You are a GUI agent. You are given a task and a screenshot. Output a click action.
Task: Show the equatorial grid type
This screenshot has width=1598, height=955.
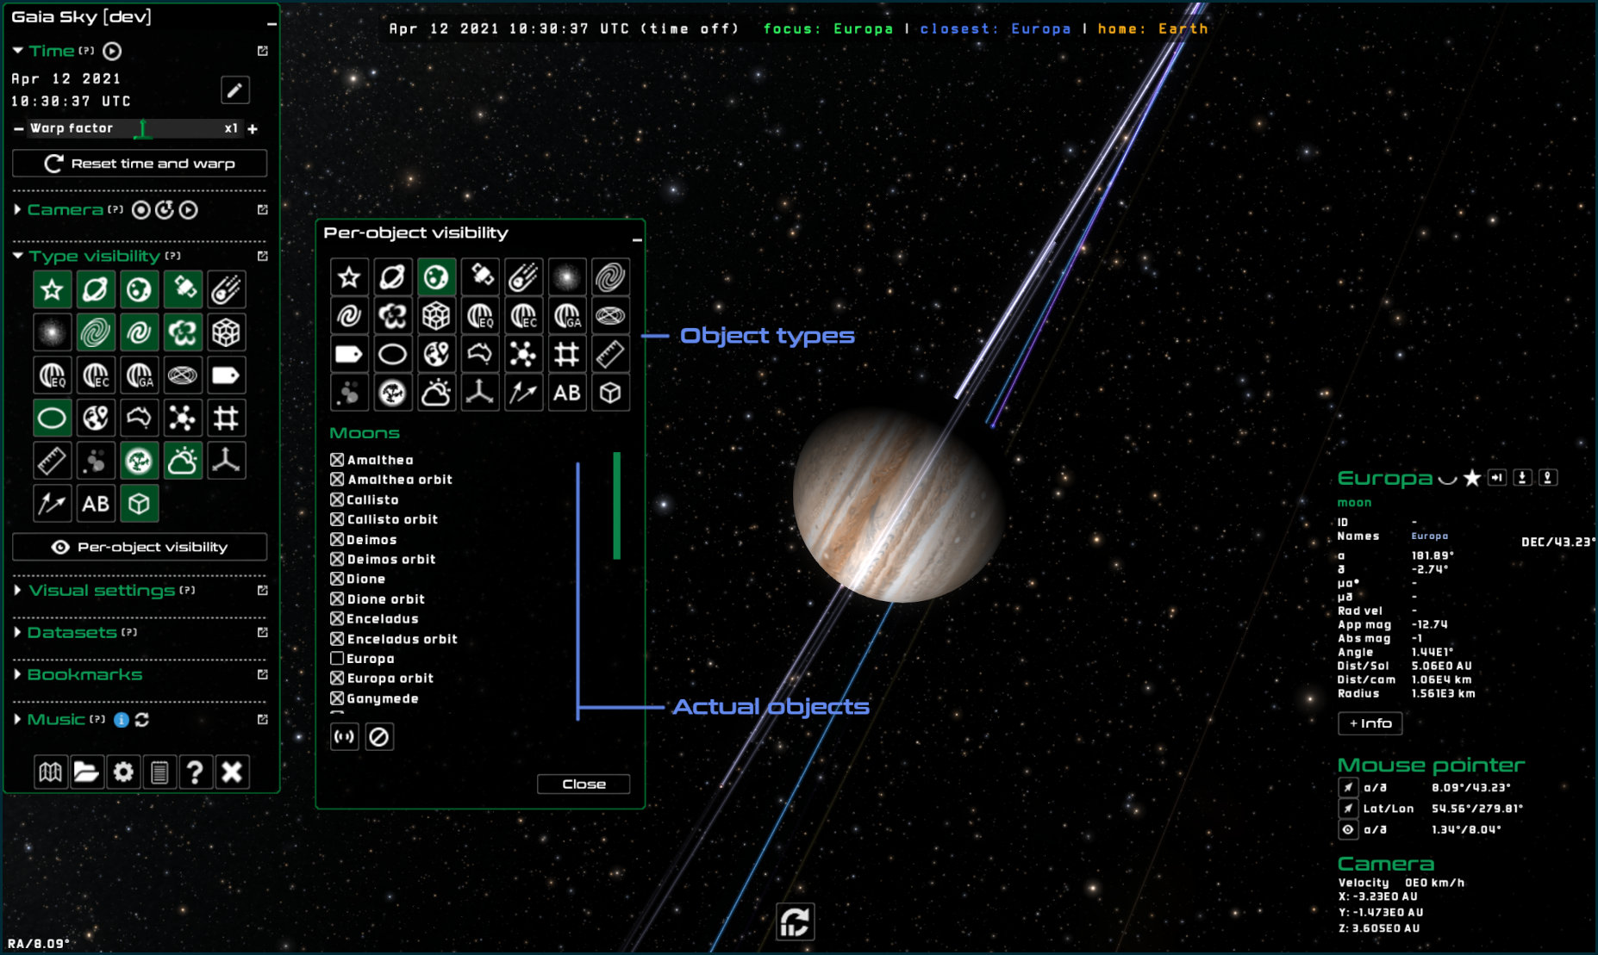(x=53, y=375)
